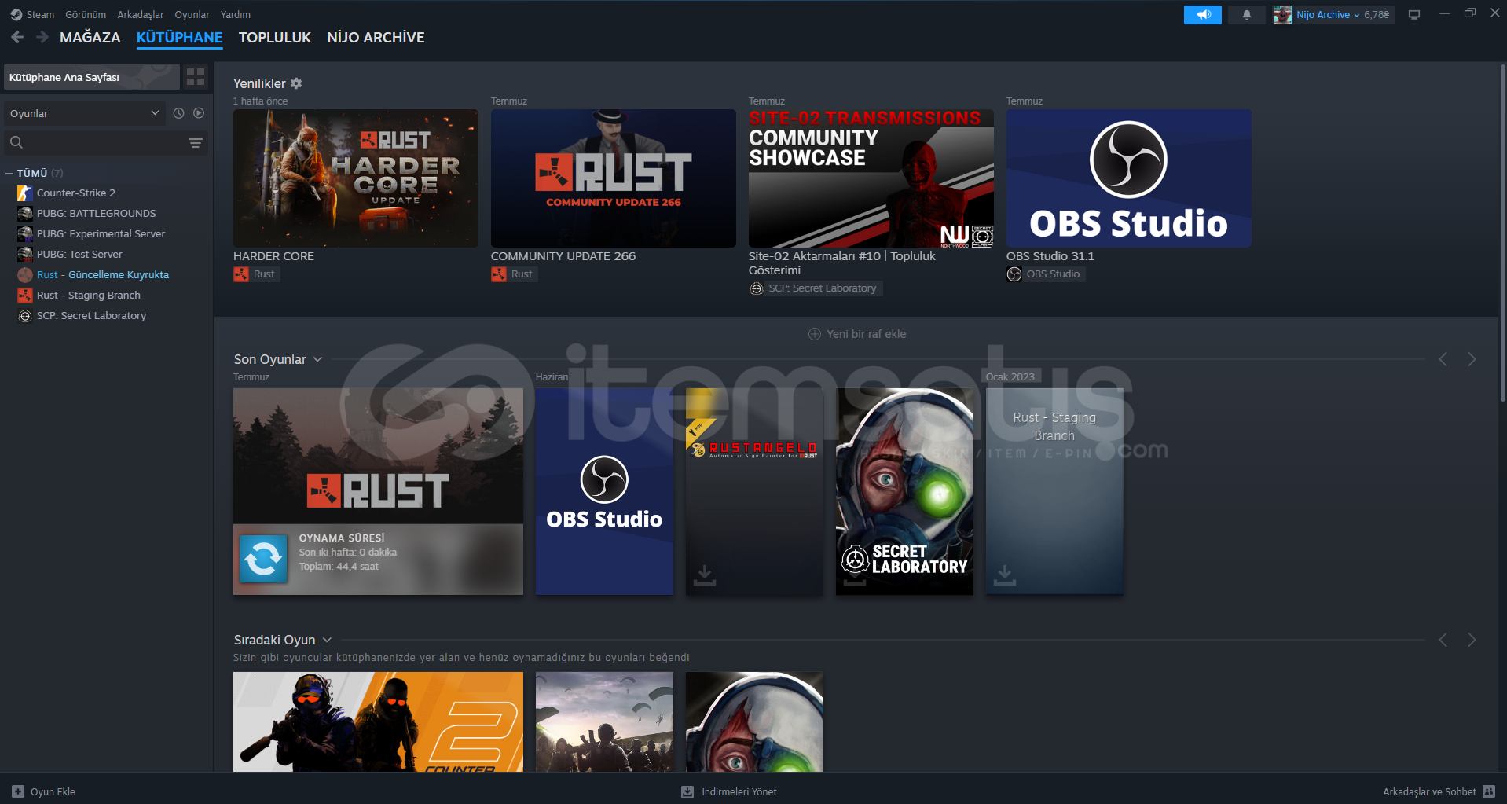Sort games by recent activity clock icon

click(x=178, y=113)
